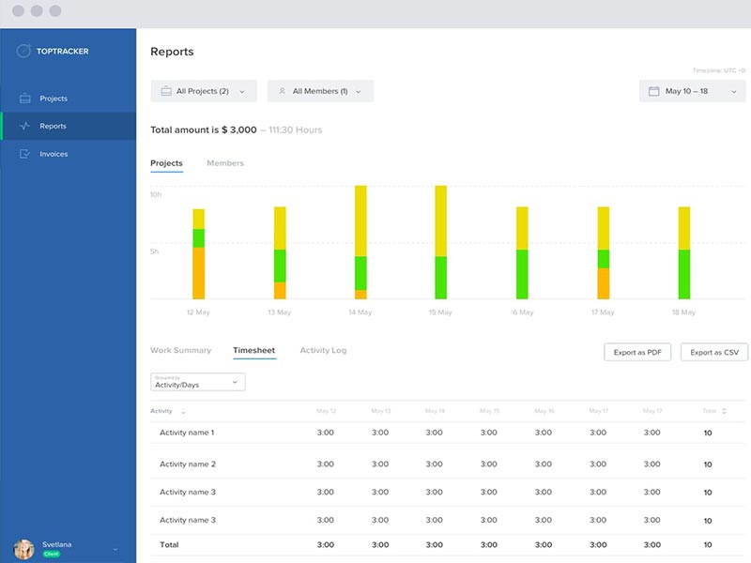Switch to the Activity Log tab
751x563 pixels.
323,350
